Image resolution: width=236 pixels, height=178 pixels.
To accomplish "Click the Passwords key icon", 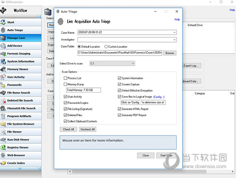I will [3, 85].
